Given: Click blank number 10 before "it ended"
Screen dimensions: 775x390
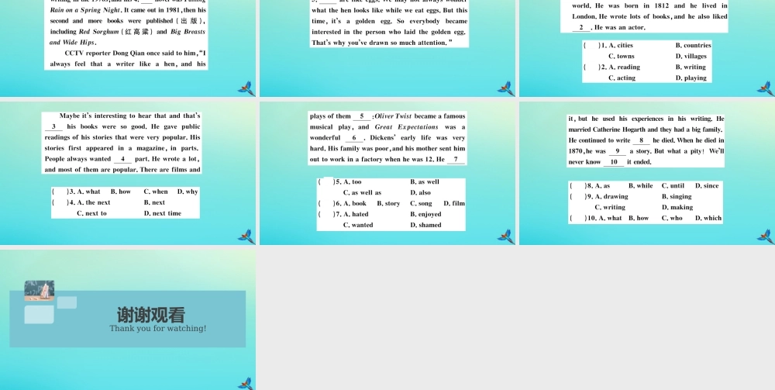Looking at the screenshot, I should pos(614,162).
